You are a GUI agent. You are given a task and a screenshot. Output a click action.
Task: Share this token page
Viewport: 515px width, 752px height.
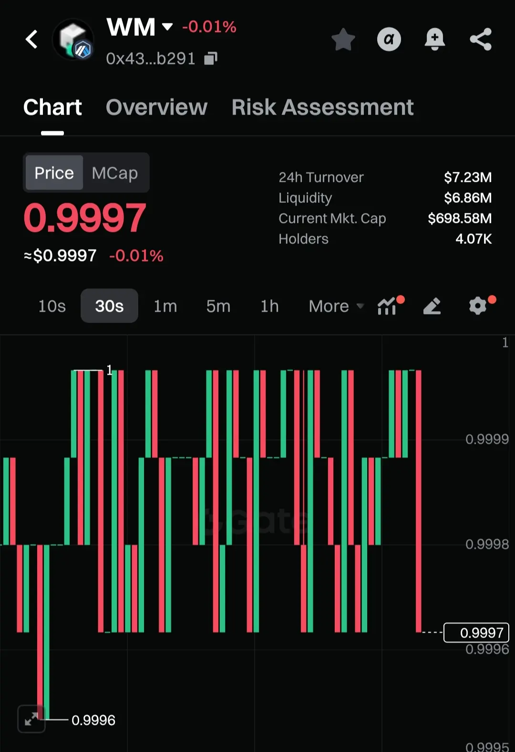coord(481,39)
